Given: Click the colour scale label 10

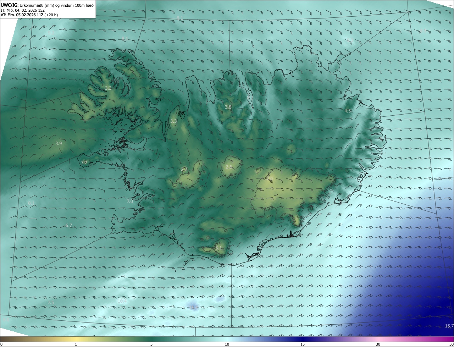Looking at the screenshot, I should coord(227,345).
